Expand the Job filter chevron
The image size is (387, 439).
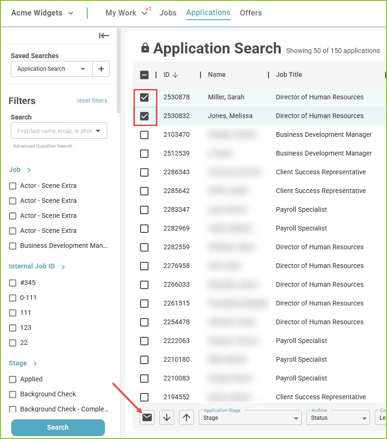pyautogui.click(x=29, y=170)
